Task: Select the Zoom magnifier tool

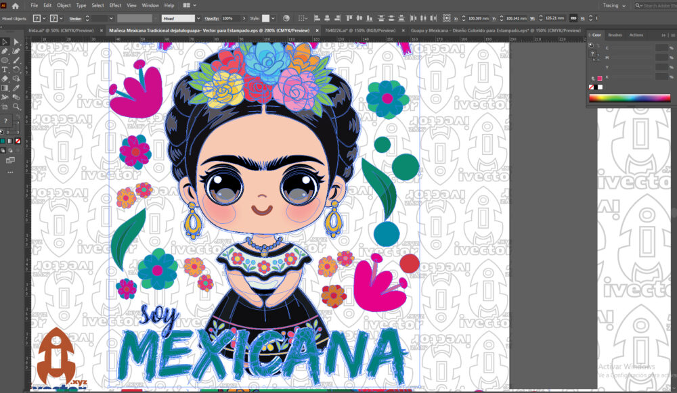Action: [x=16, y=106]
